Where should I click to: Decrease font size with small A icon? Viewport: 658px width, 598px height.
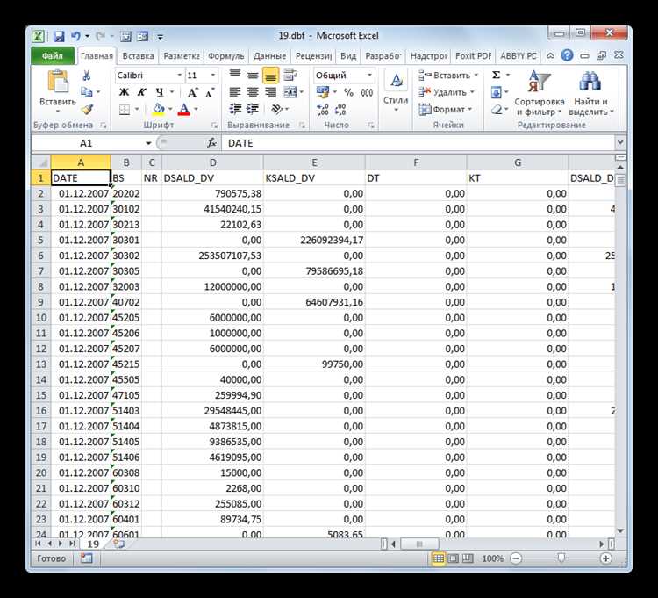tap(210, 92)
